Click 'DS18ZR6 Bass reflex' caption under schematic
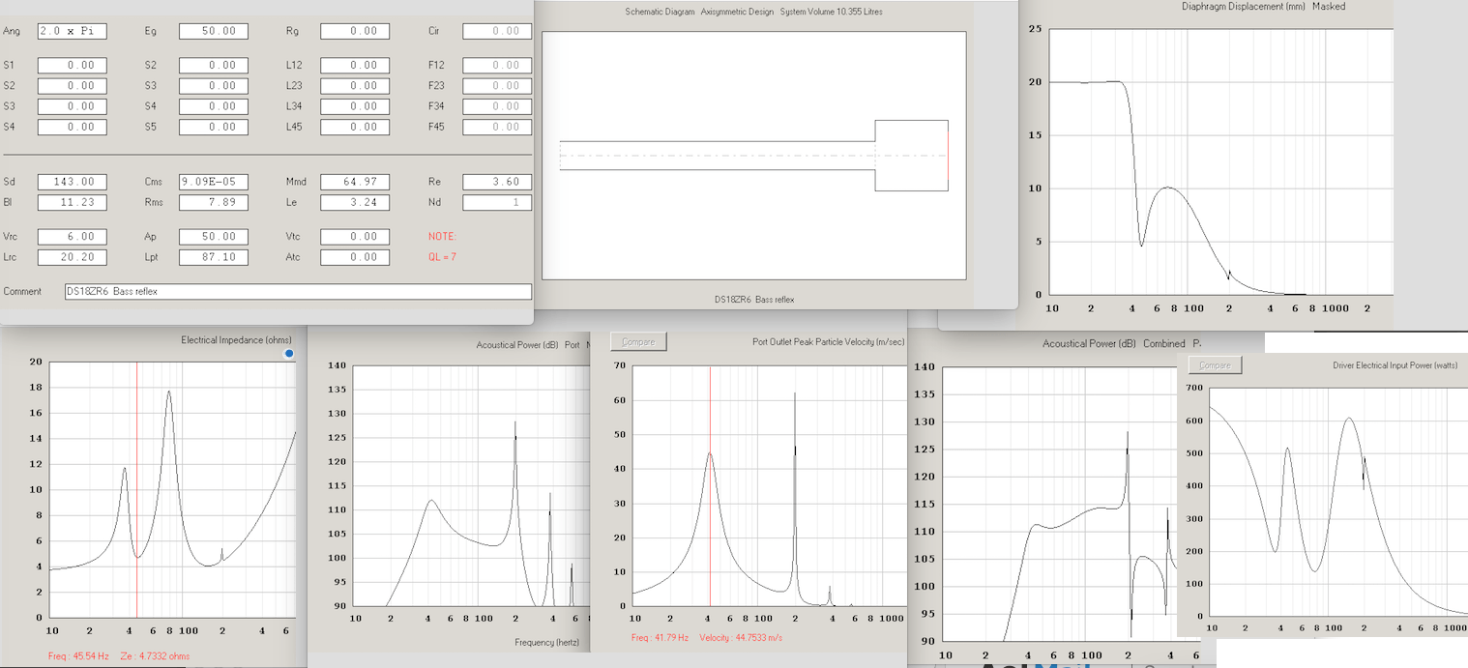 pos(753,300)
